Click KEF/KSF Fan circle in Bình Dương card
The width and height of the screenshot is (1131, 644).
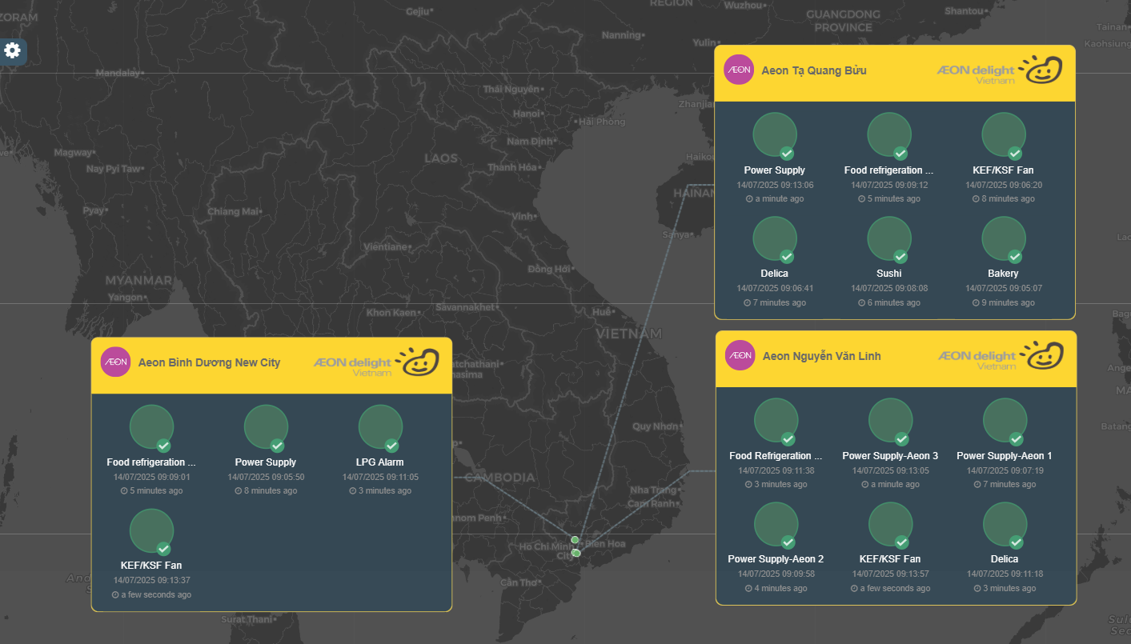click(x=152, y=530)
